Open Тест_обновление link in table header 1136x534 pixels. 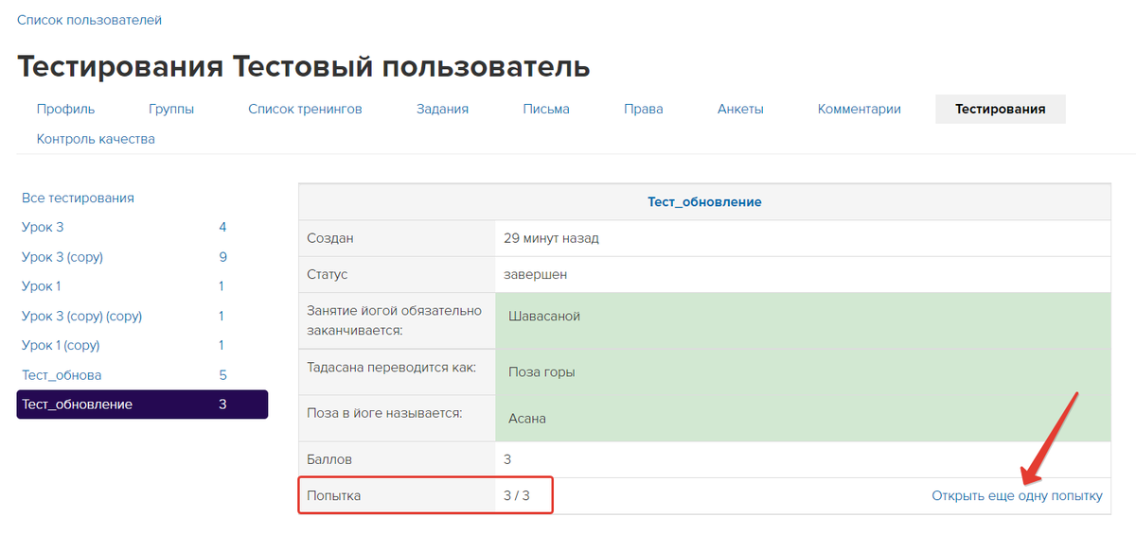click(704, 202)
